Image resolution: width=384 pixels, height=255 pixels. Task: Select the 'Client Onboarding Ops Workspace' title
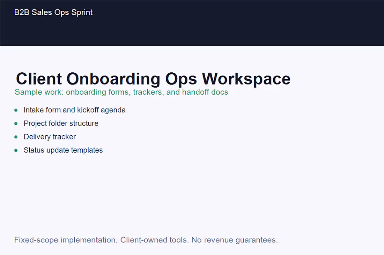click(x=153, y=79)
